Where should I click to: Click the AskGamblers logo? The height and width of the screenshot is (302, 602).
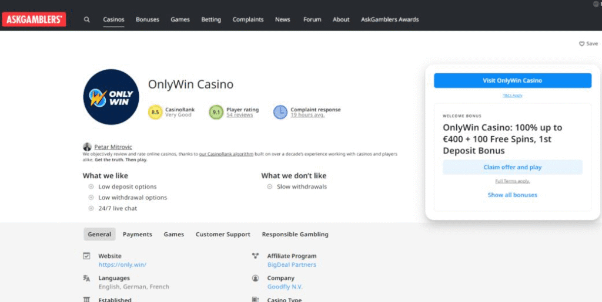point(34,19)
